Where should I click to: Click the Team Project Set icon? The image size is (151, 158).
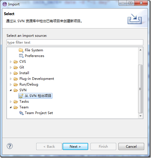(x=21, y=113)
